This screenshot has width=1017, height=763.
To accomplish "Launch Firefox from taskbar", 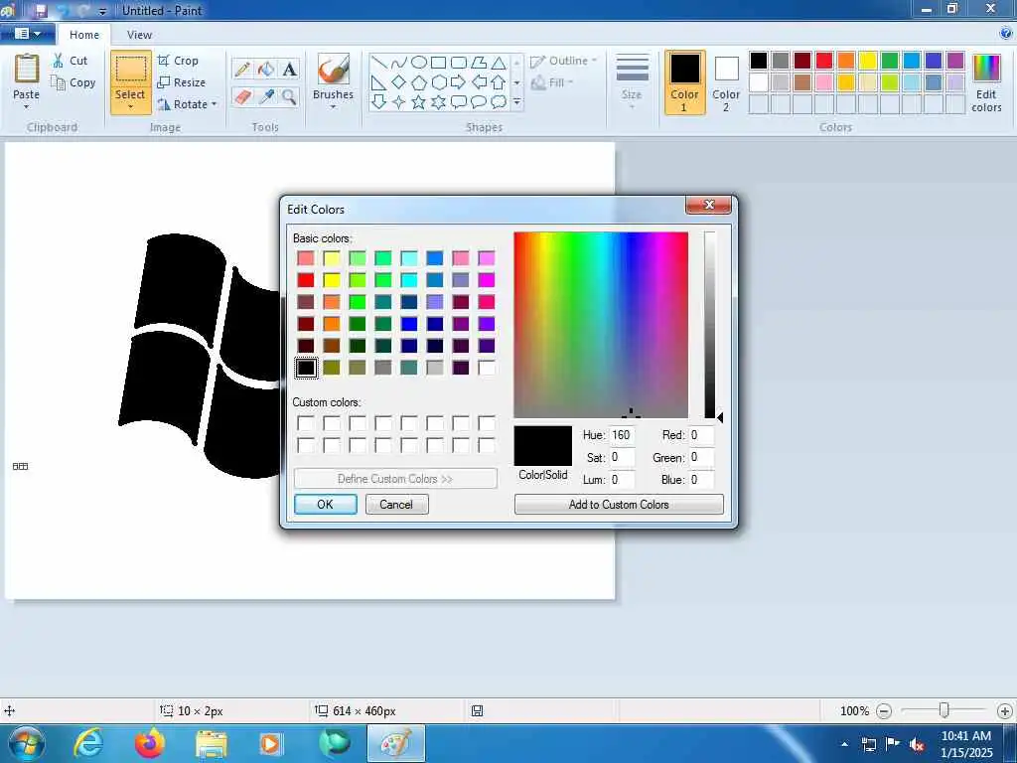I will coord(150,743).
